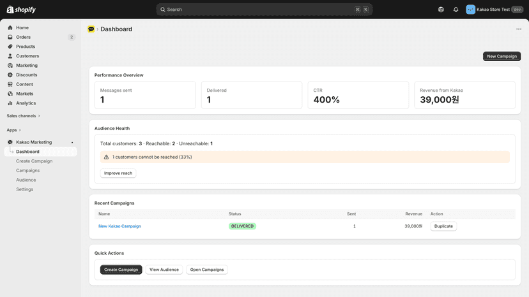Click the Sent column header
The height and width of the screenshot is (297, 529).
pyautogui.click(x=351, y=214)
